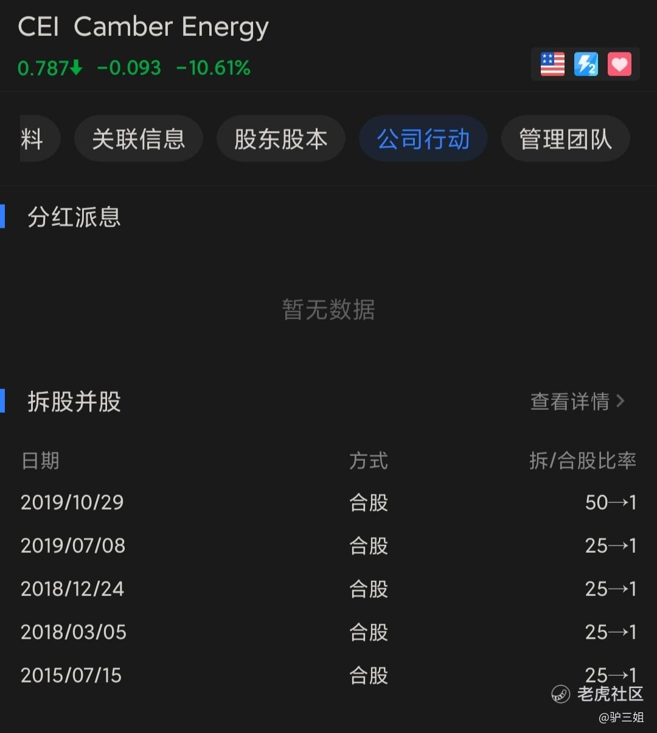Screen dimensions: 657x733
Task: Select the 2019/10/29 date row
Action: 328,502
